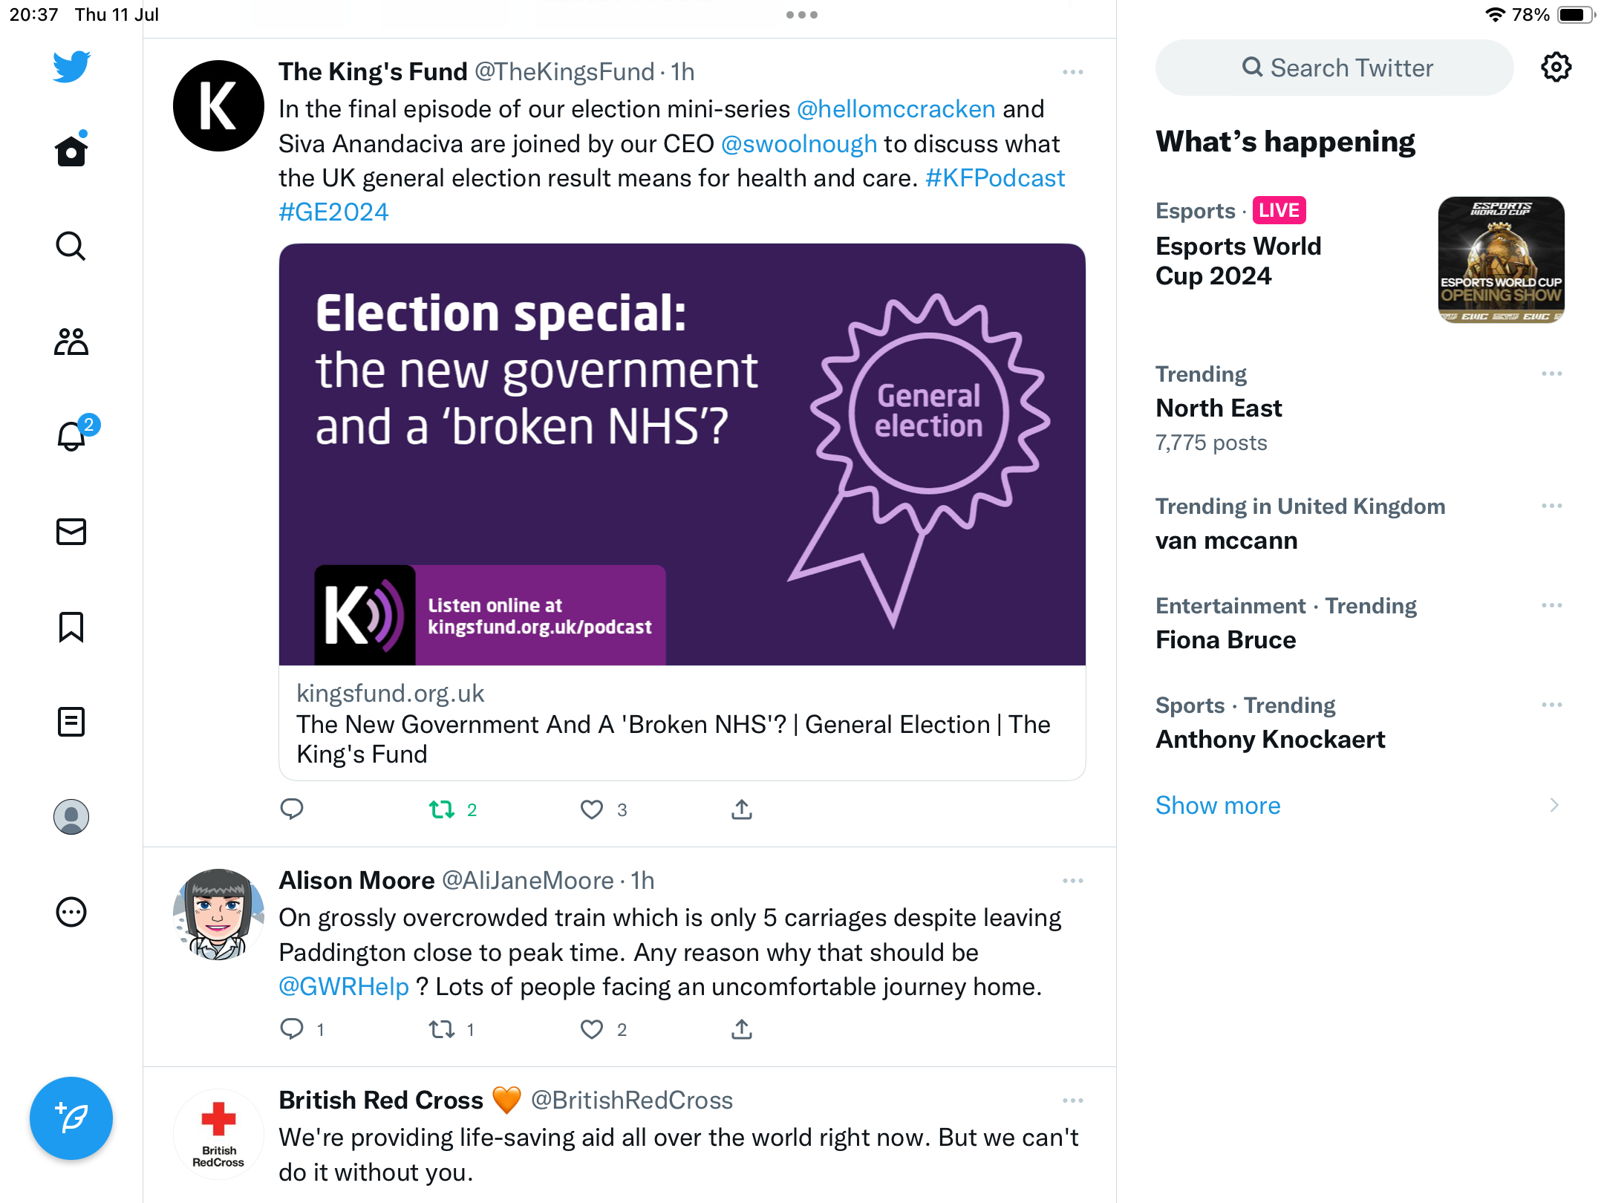The width and height of the screenshot is (1604, 1203).
Task: Like The King's Fund tweet
Action: pyautogui.click(x=592, y=809)
